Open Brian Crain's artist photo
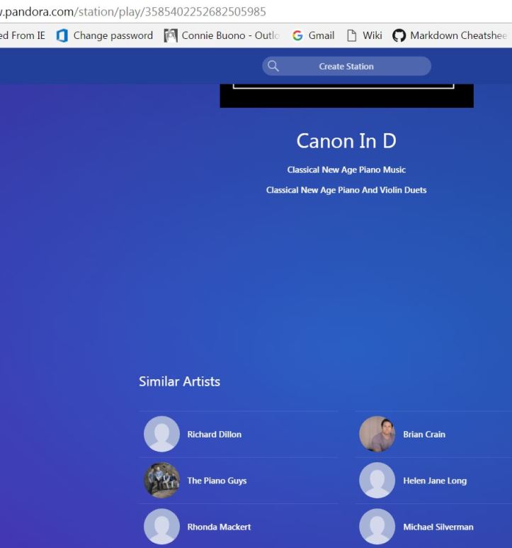Image resolution: width=512 pixels, height=548 pixels. tap(377, 434)
